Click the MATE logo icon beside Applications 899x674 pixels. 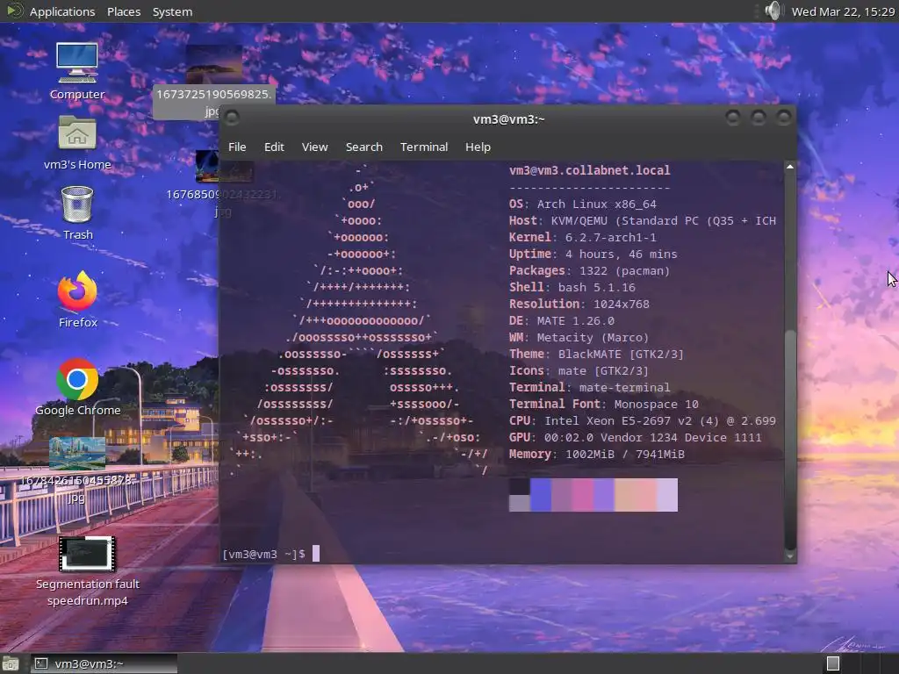pos(14,11)
